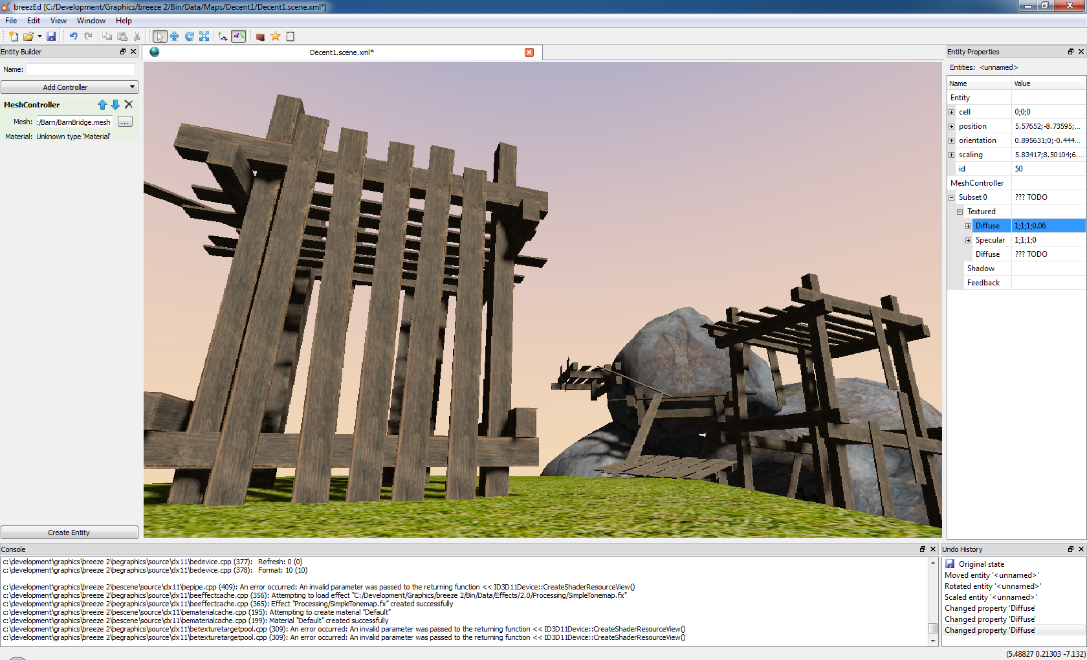Open the Add Controller dropdown
The image size is (1087, 660).
[69, 87]
